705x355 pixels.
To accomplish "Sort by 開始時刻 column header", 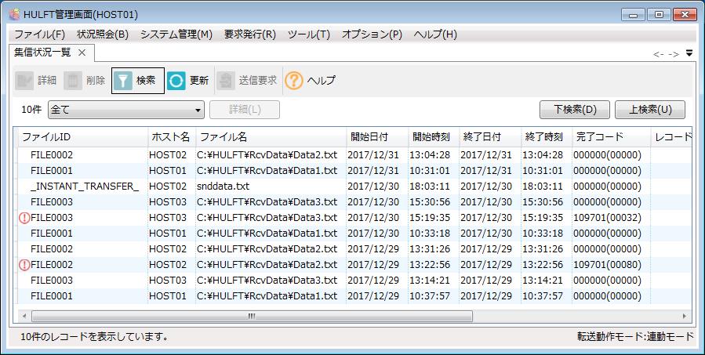I will point(434,137).
